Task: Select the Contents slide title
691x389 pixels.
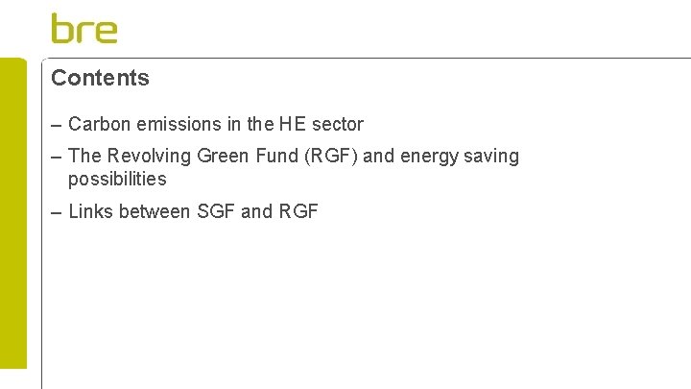Action: [100, 78]
